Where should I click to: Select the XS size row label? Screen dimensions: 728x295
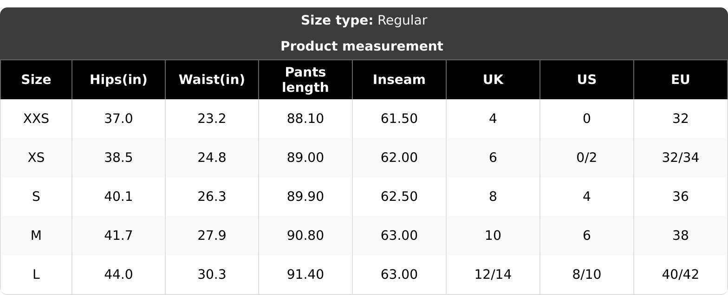point(36,158)
